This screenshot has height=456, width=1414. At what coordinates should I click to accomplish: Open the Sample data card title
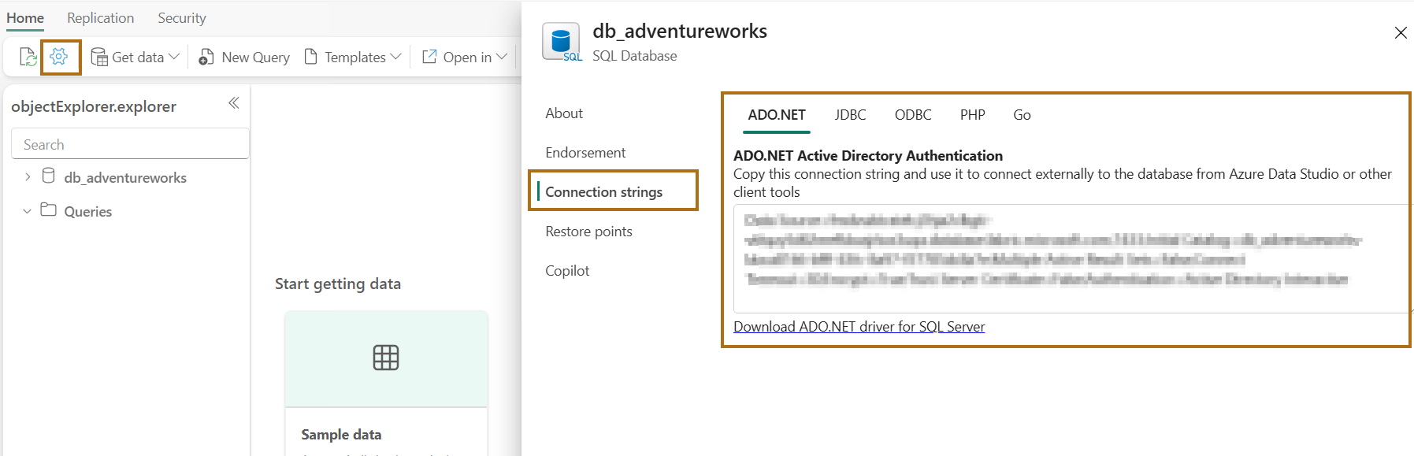pos(341,435)
